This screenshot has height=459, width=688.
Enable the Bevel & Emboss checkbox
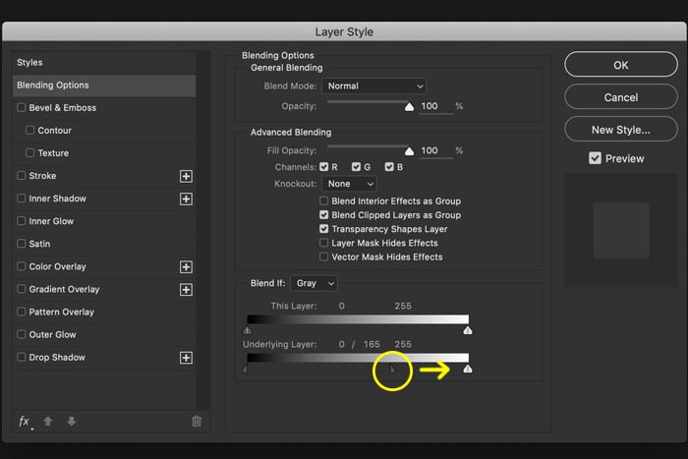click(x=21, y=107)
